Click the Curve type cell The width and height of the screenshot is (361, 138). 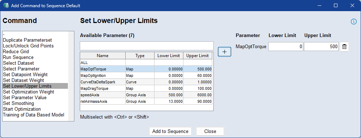pyautogui.click(x=140, y=82)
